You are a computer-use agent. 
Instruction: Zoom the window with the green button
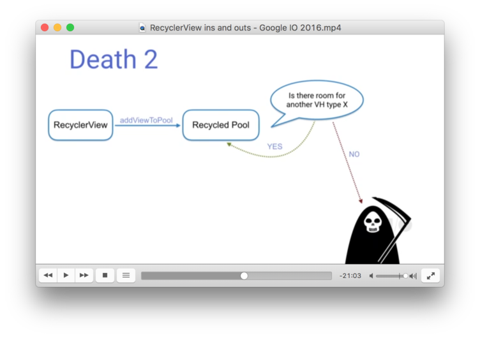click(x=70, y=27)
